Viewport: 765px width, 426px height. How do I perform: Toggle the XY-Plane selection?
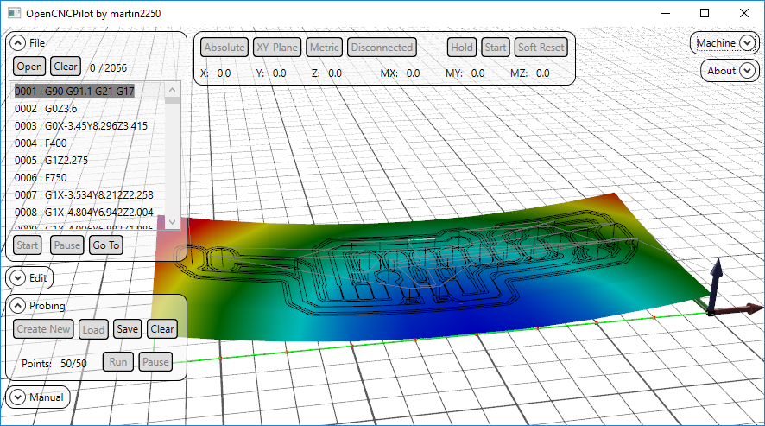(276, 48)
